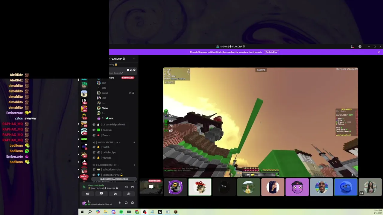Open Minecraft block icon on taskbar
This screenshot has height=215, width=383.
click(x=176, y=212)
